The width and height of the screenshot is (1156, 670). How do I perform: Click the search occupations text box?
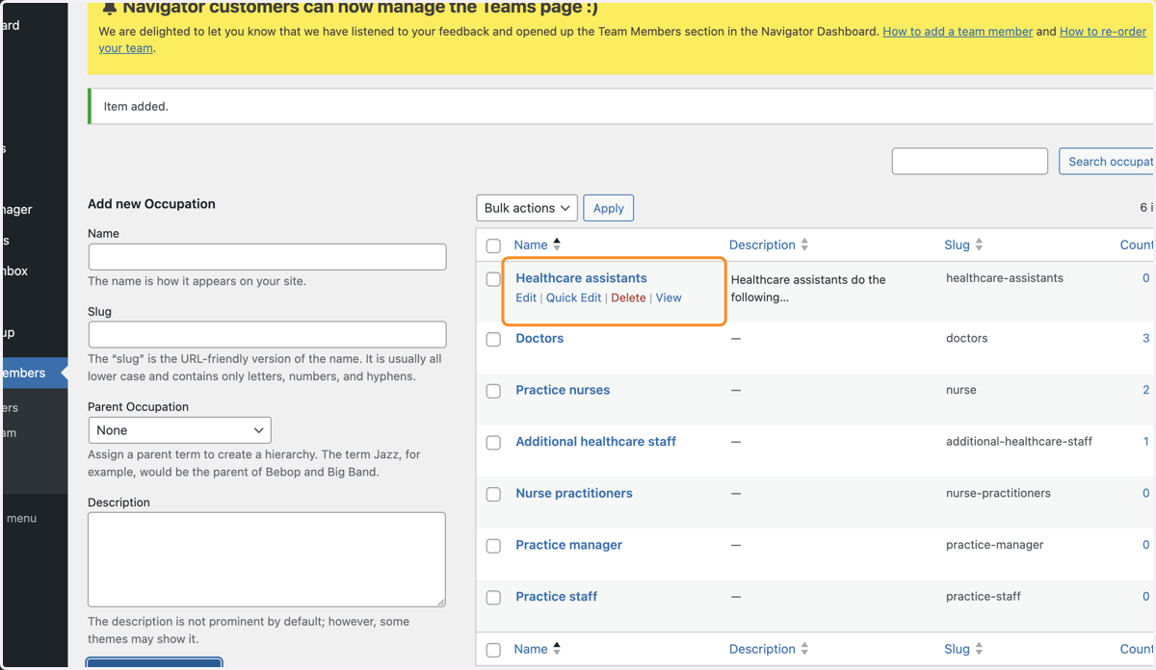[x=970, y=161]
